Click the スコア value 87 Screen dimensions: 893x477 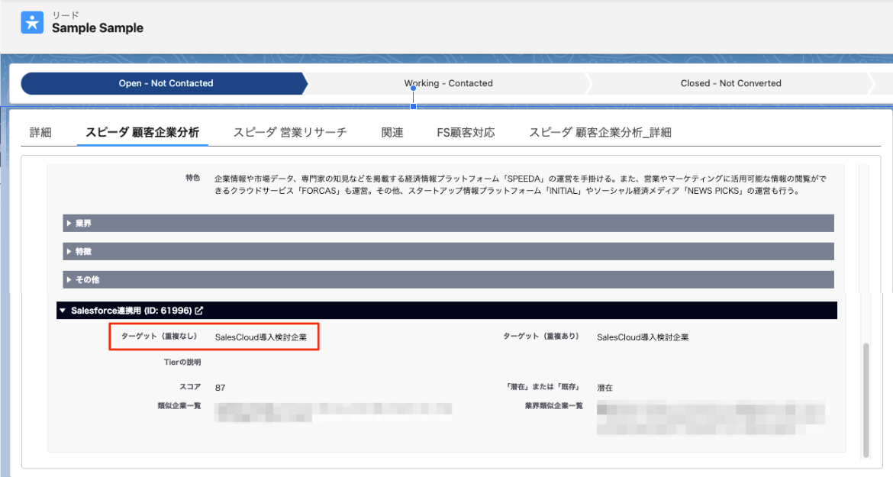(x=221, y=388)
